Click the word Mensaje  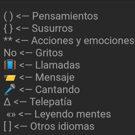(x=55, y=77)
